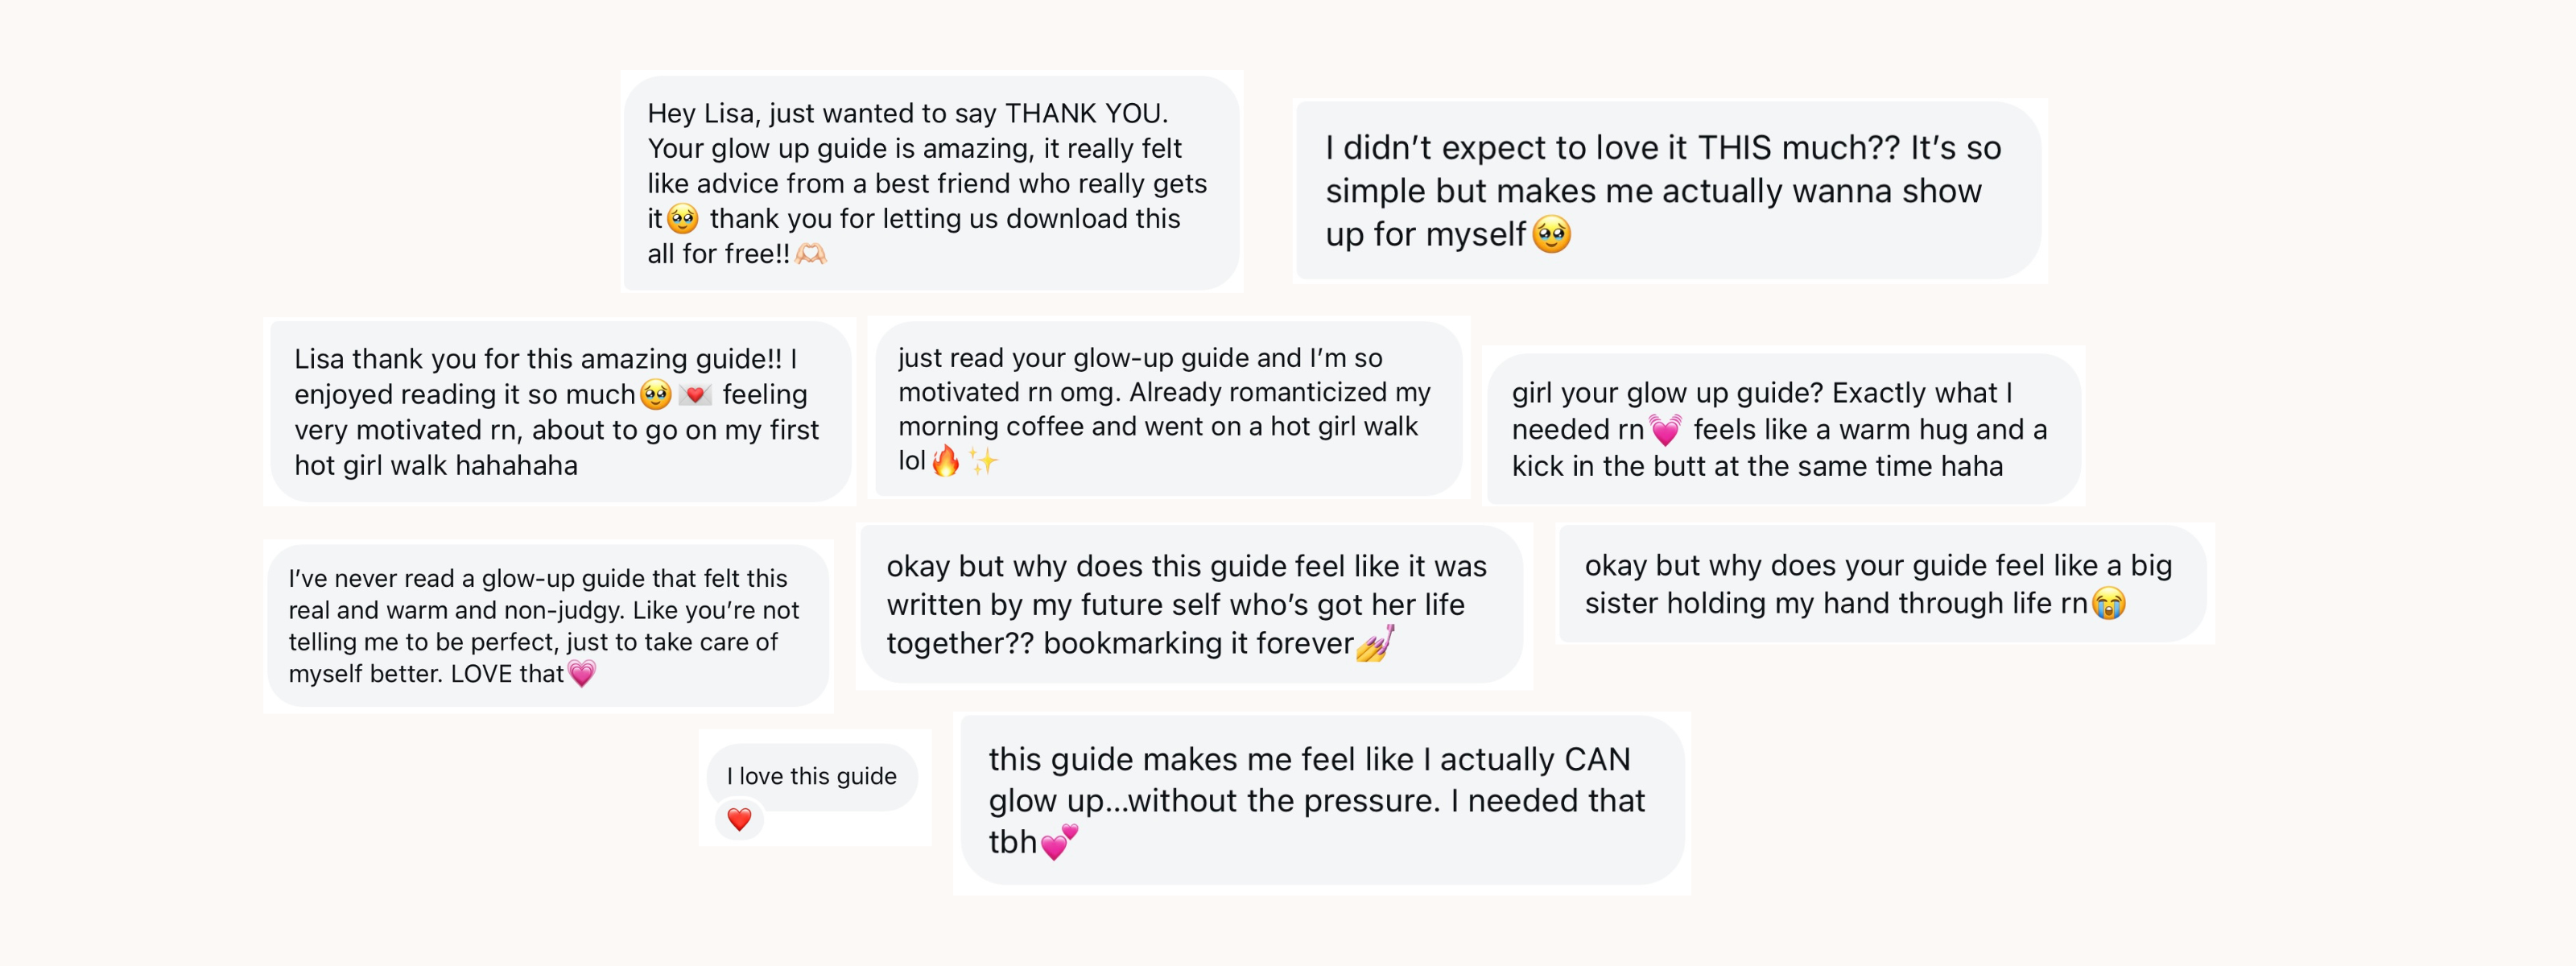Screen dimensions: 2576x966
Task: Click the 'I love this guide' message bubble
Action: [811, 776]
